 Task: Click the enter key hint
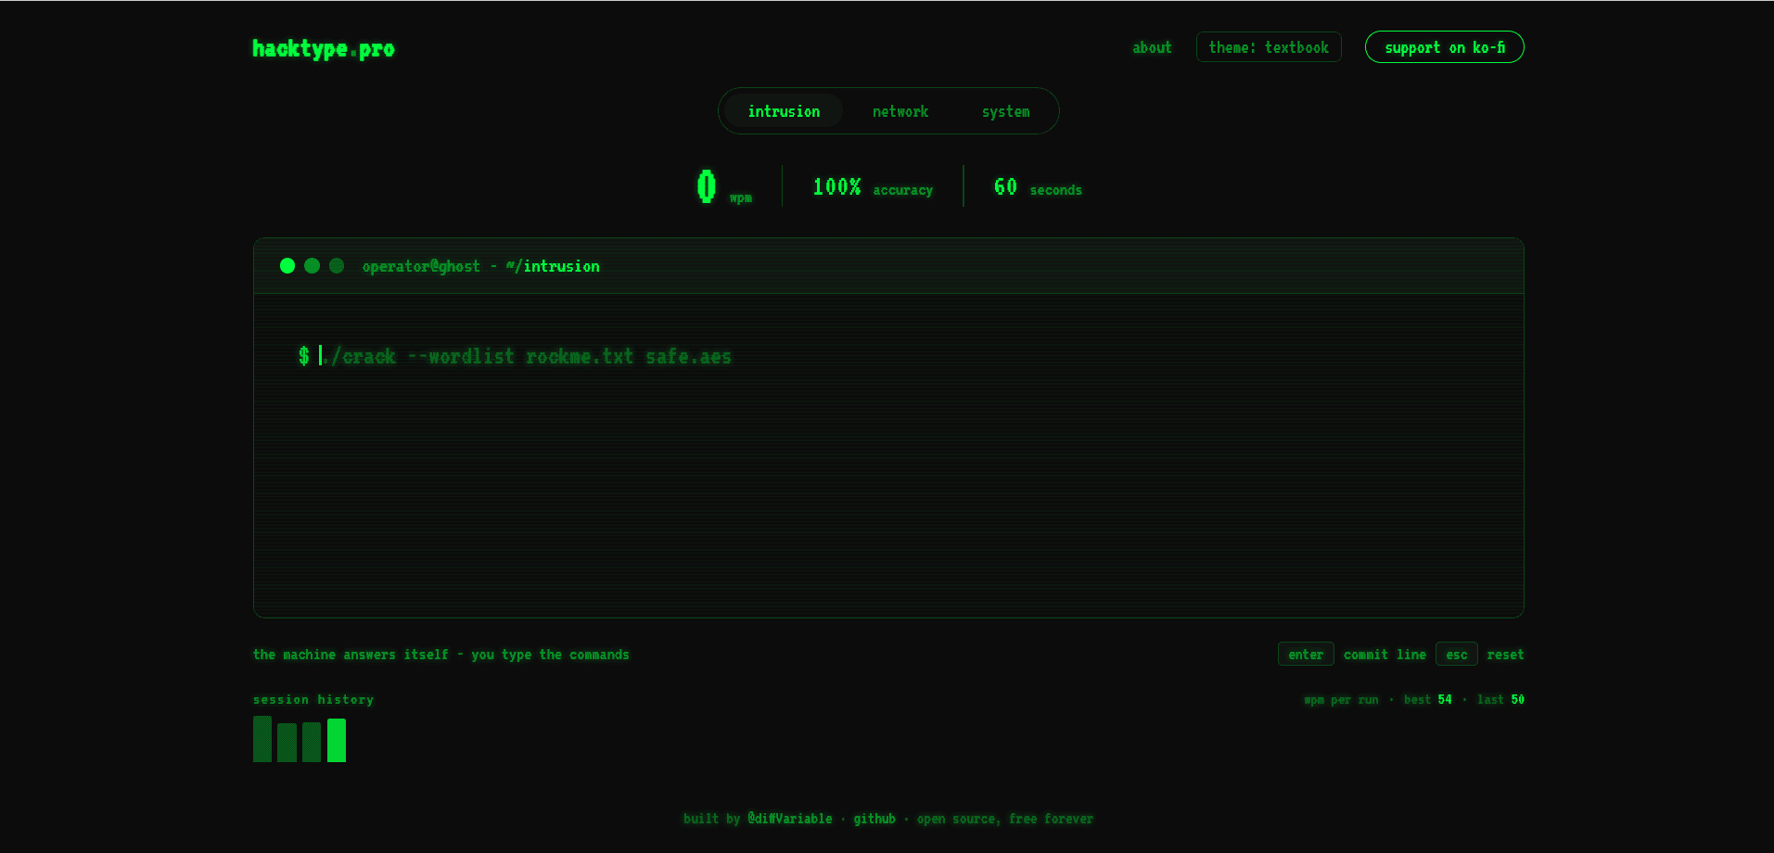1306,655
